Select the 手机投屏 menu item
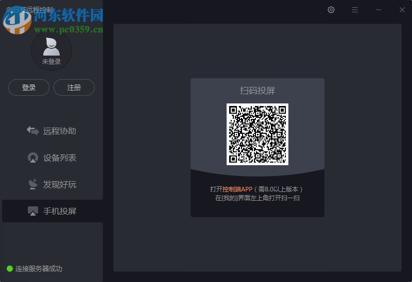Screen dimensions: 412x282 click(53, 211)
